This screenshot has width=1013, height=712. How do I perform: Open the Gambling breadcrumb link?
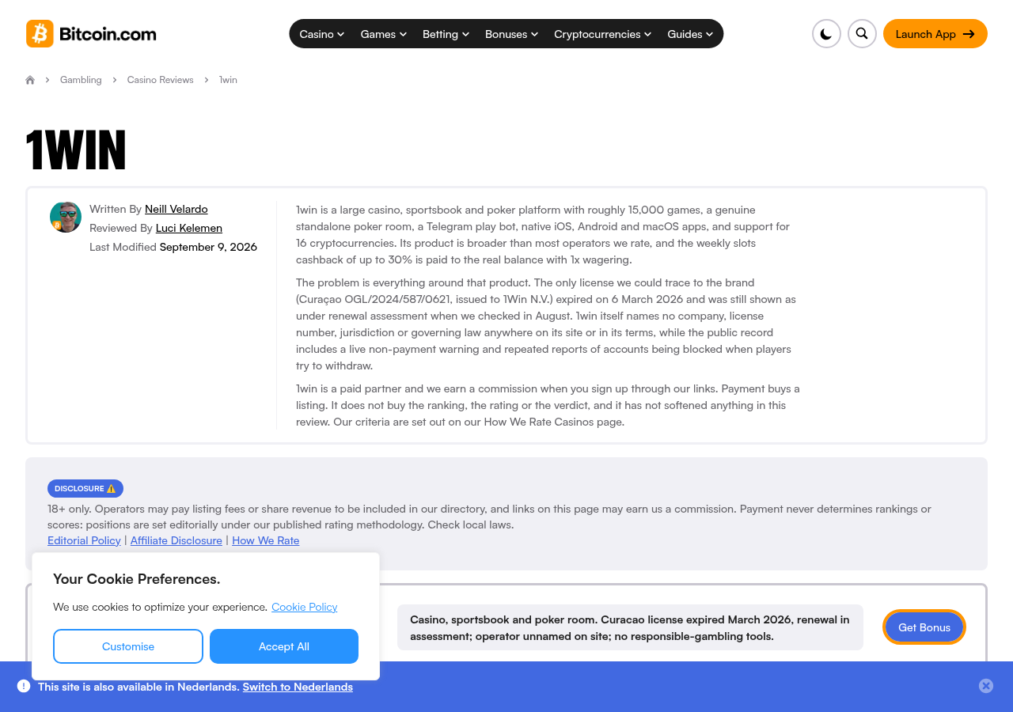(81, 80)
